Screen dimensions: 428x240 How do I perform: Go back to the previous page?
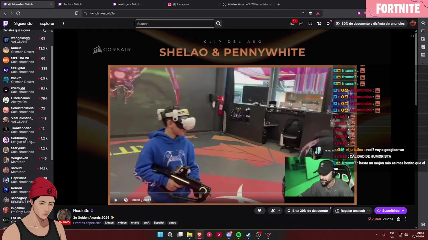(x=5, y=13)
